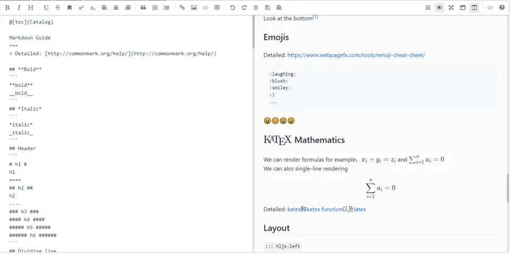This screenshot has width=510, height=255.
Task: Show HTML source, code icon beside help
Action: (x=490, y=8)
